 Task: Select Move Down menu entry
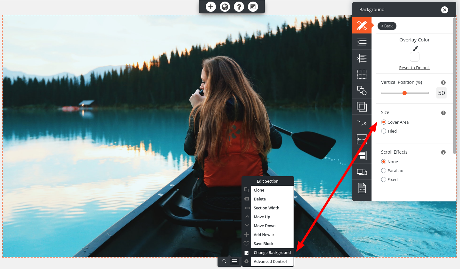pos(272,226)
